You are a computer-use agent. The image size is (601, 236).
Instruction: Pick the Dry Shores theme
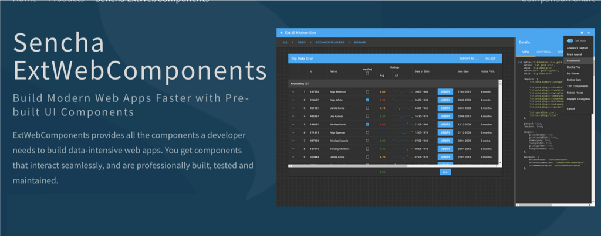pyautogui.click(x=578, y=73)
